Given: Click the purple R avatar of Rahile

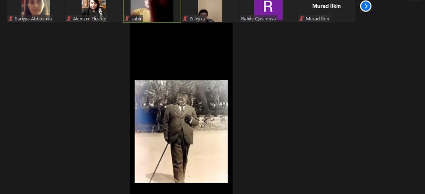Looking at the screenshot, I should click(x=268, y=7).
